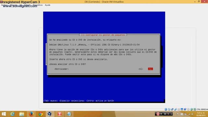208x117 pixels.
Task: Restore down the VirtualBox window
Action: pos(199,2)
